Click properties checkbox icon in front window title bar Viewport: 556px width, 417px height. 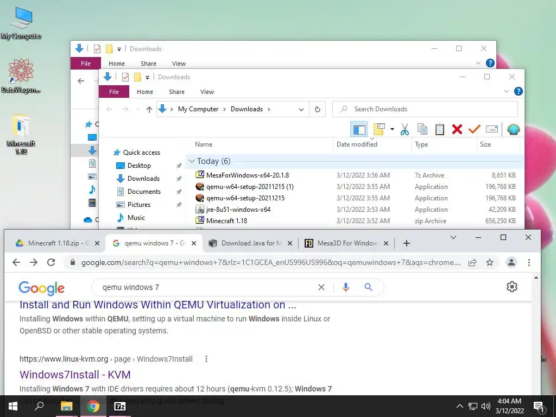(125, 77)
